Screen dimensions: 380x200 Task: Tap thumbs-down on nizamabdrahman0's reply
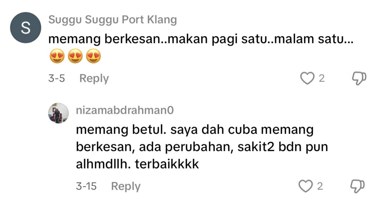[358, 186]
